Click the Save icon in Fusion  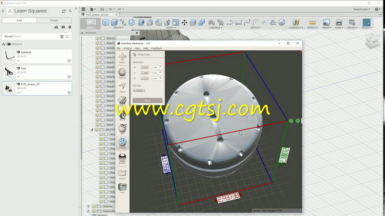pos(102,9)
